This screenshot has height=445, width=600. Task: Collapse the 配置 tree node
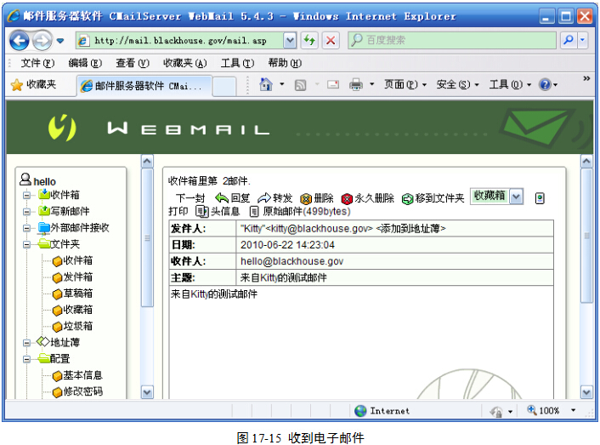(26, 359)
